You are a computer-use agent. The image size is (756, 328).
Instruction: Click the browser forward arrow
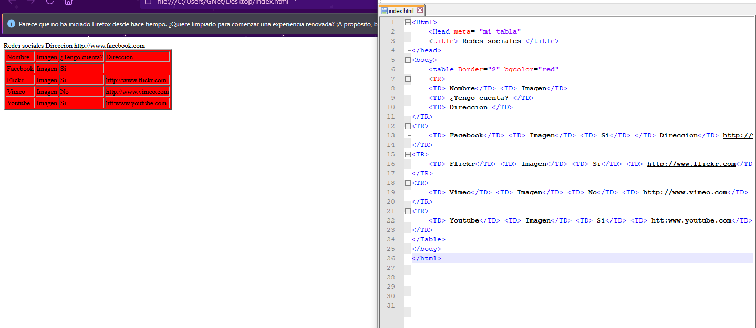click(31, 2)
